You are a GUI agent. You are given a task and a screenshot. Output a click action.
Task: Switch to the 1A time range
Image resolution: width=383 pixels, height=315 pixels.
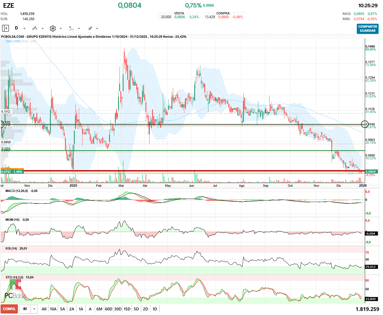81,309
